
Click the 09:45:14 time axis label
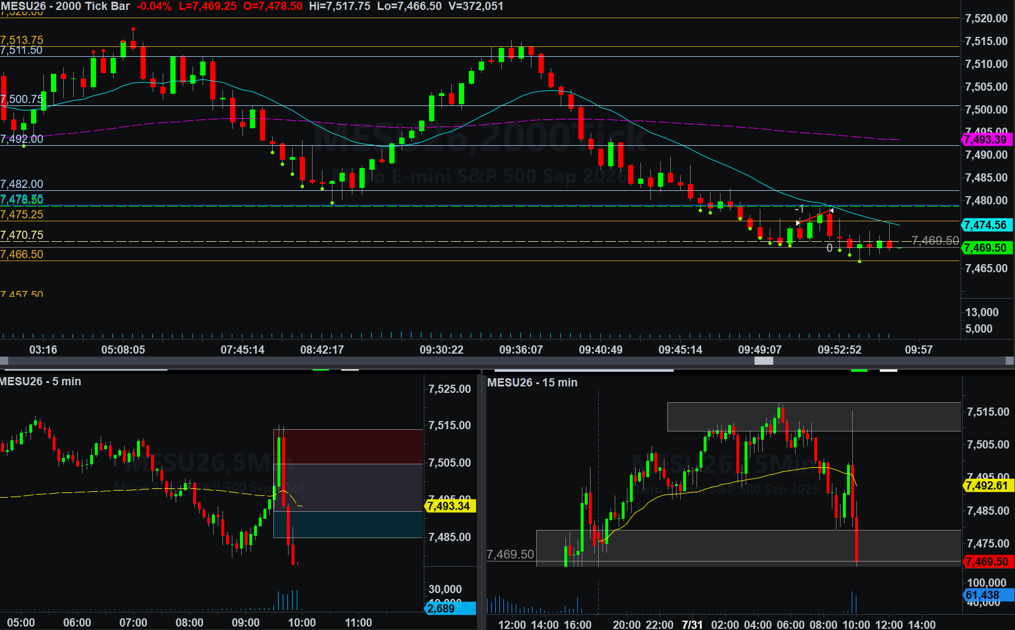[680, 350]
